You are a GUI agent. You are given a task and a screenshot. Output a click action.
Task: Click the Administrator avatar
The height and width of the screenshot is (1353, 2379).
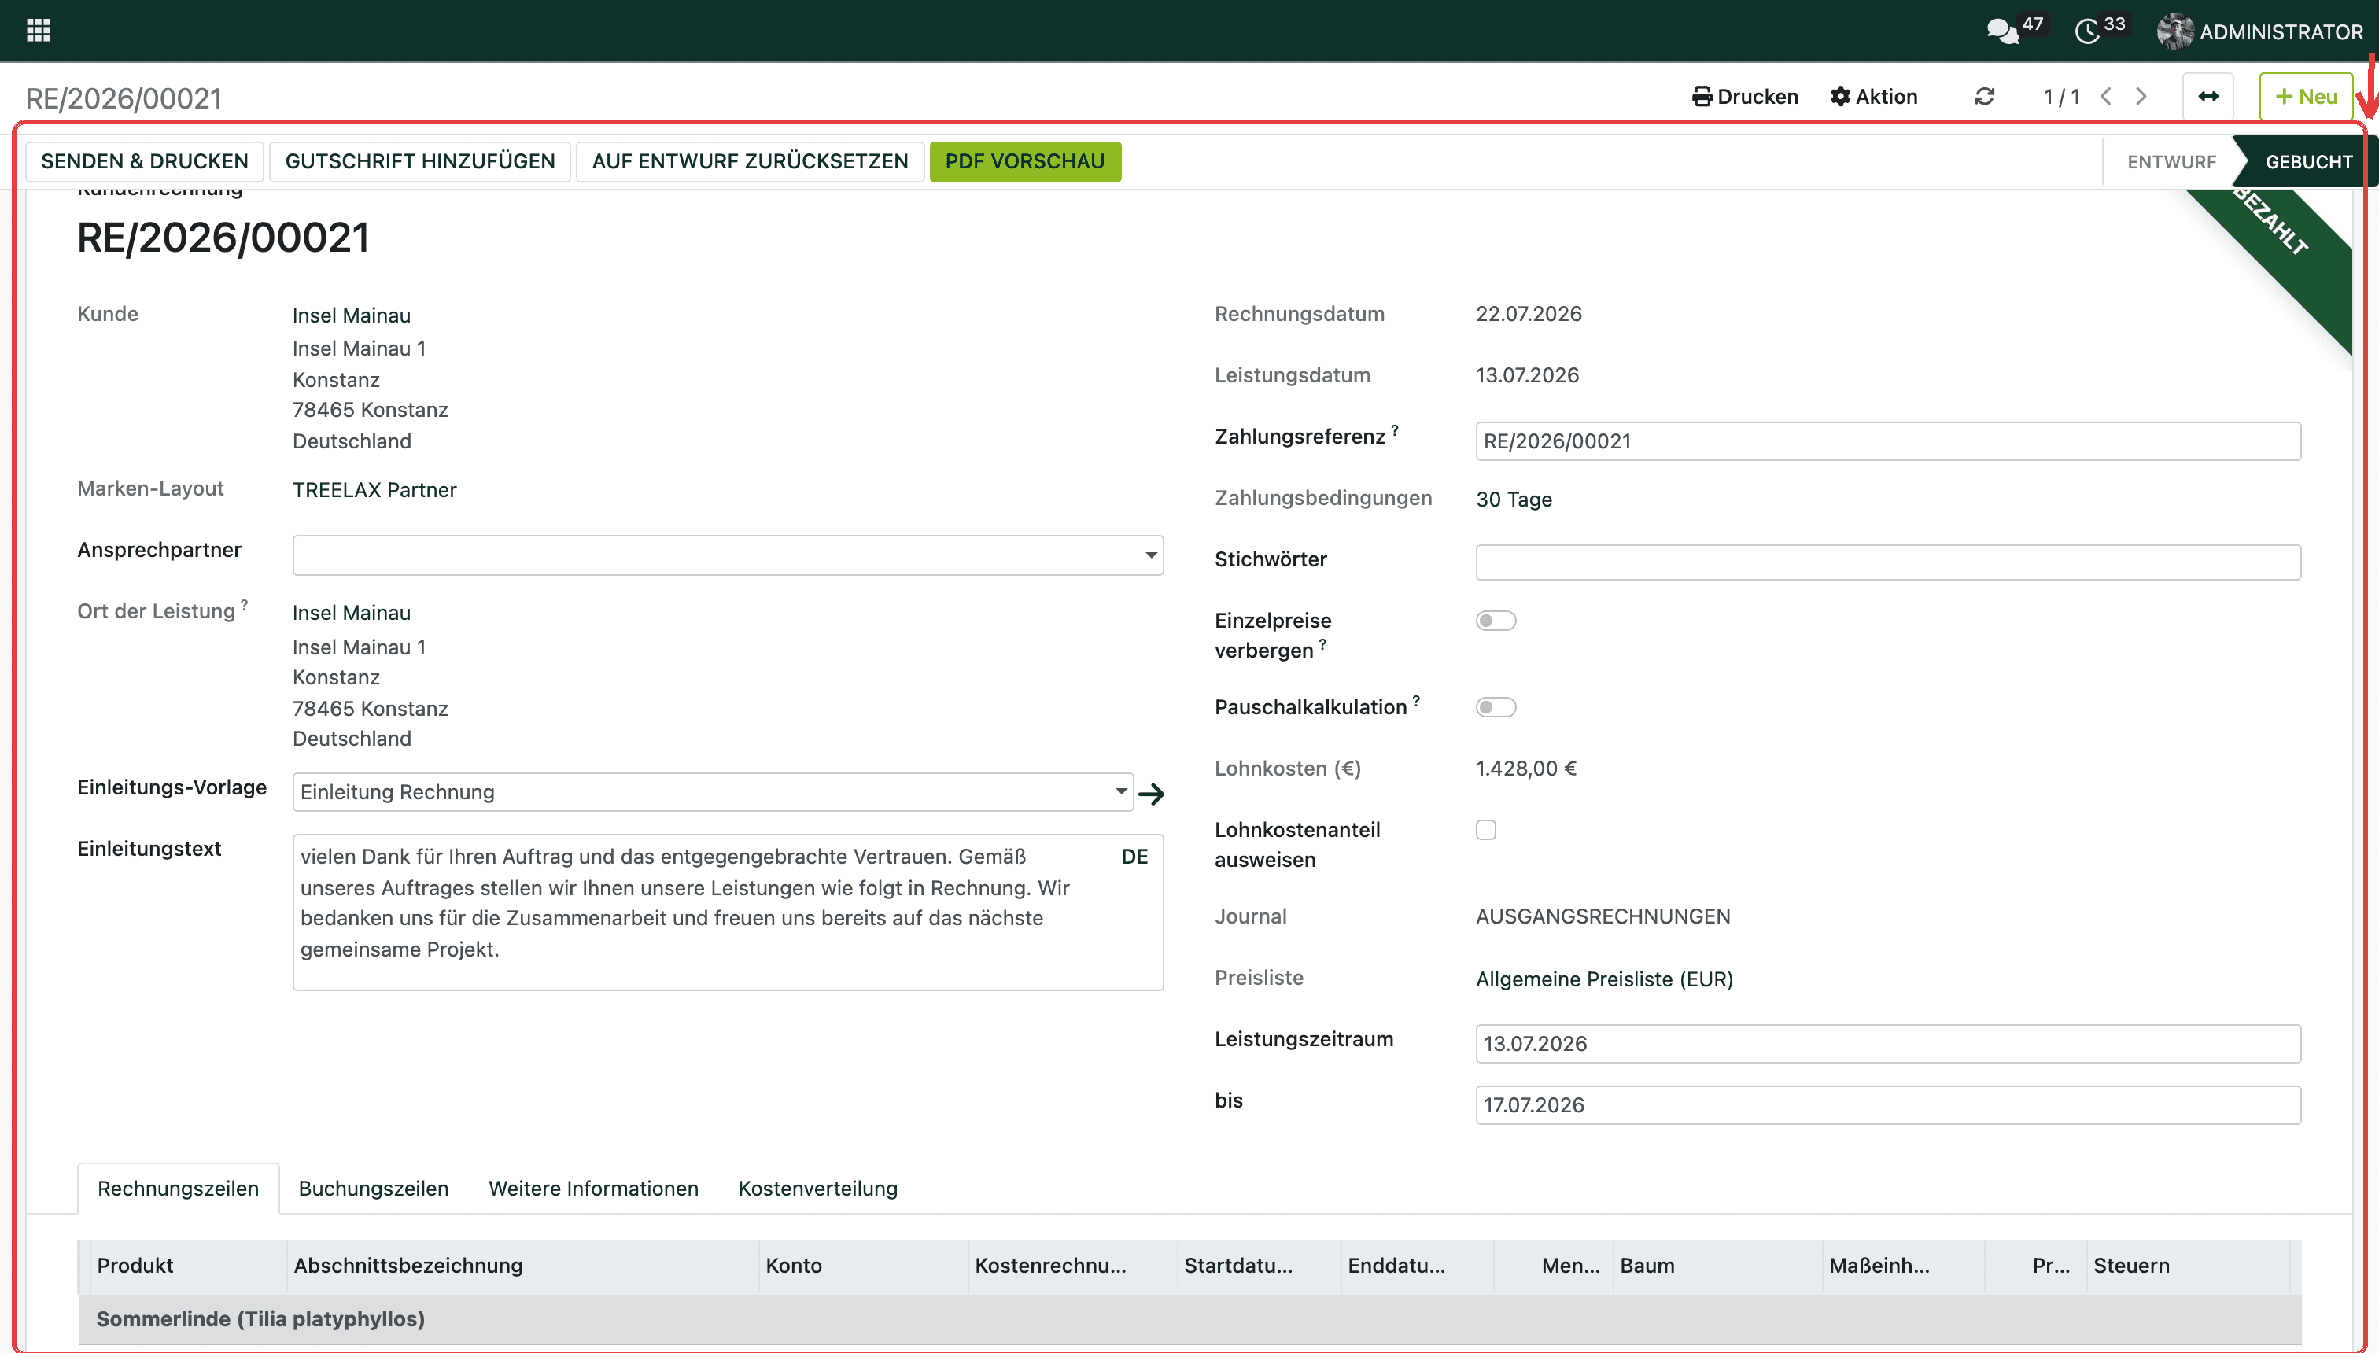pos(2174,31)
